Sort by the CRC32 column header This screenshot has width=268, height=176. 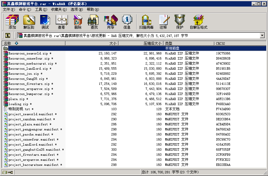pyautogui.click(x=221, y=43)
